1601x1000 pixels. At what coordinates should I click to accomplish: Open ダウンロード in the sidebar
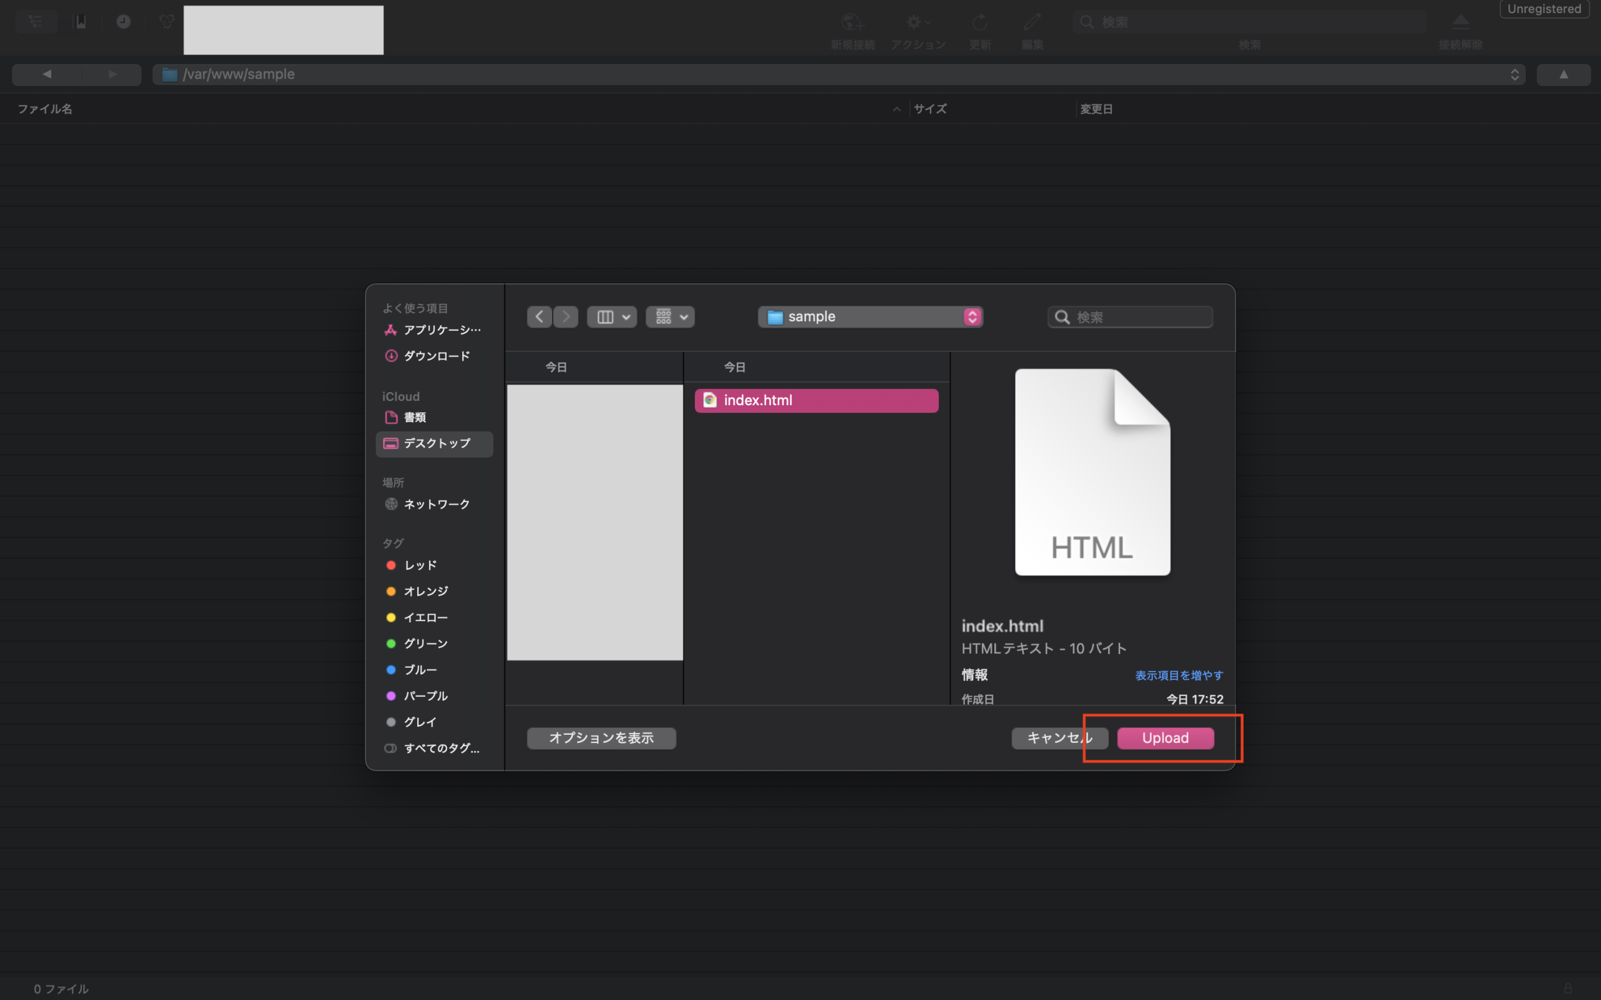[434, 356]
